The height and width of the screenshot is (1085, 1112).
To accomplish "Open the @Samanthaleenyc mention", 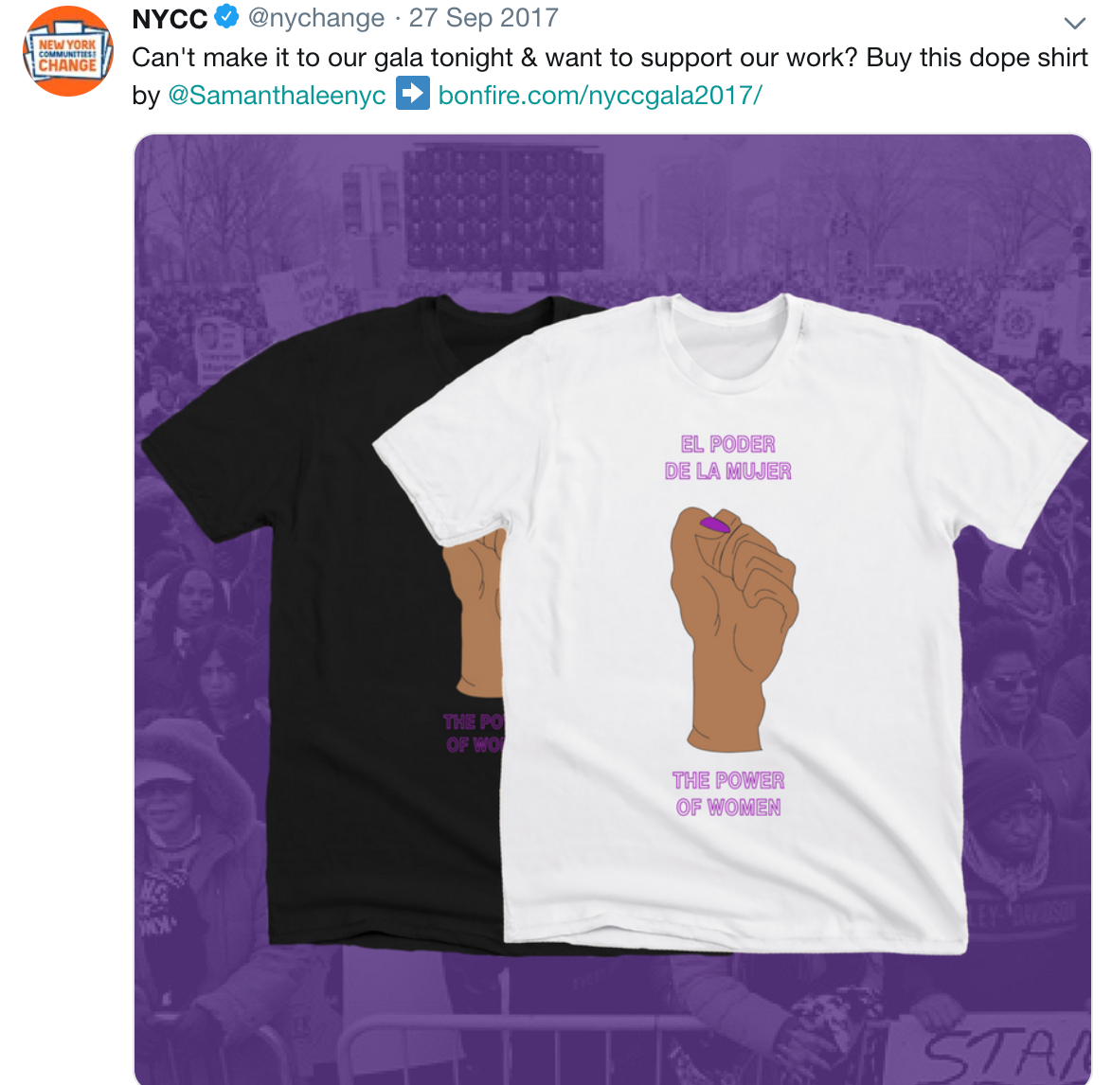I will pyautogui.click(x=278, y=95).
